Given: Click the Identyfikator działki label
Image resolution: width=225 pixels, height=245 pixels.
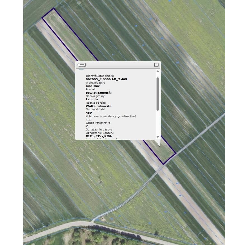Looking at the screenshot, I should coord(100,76).
